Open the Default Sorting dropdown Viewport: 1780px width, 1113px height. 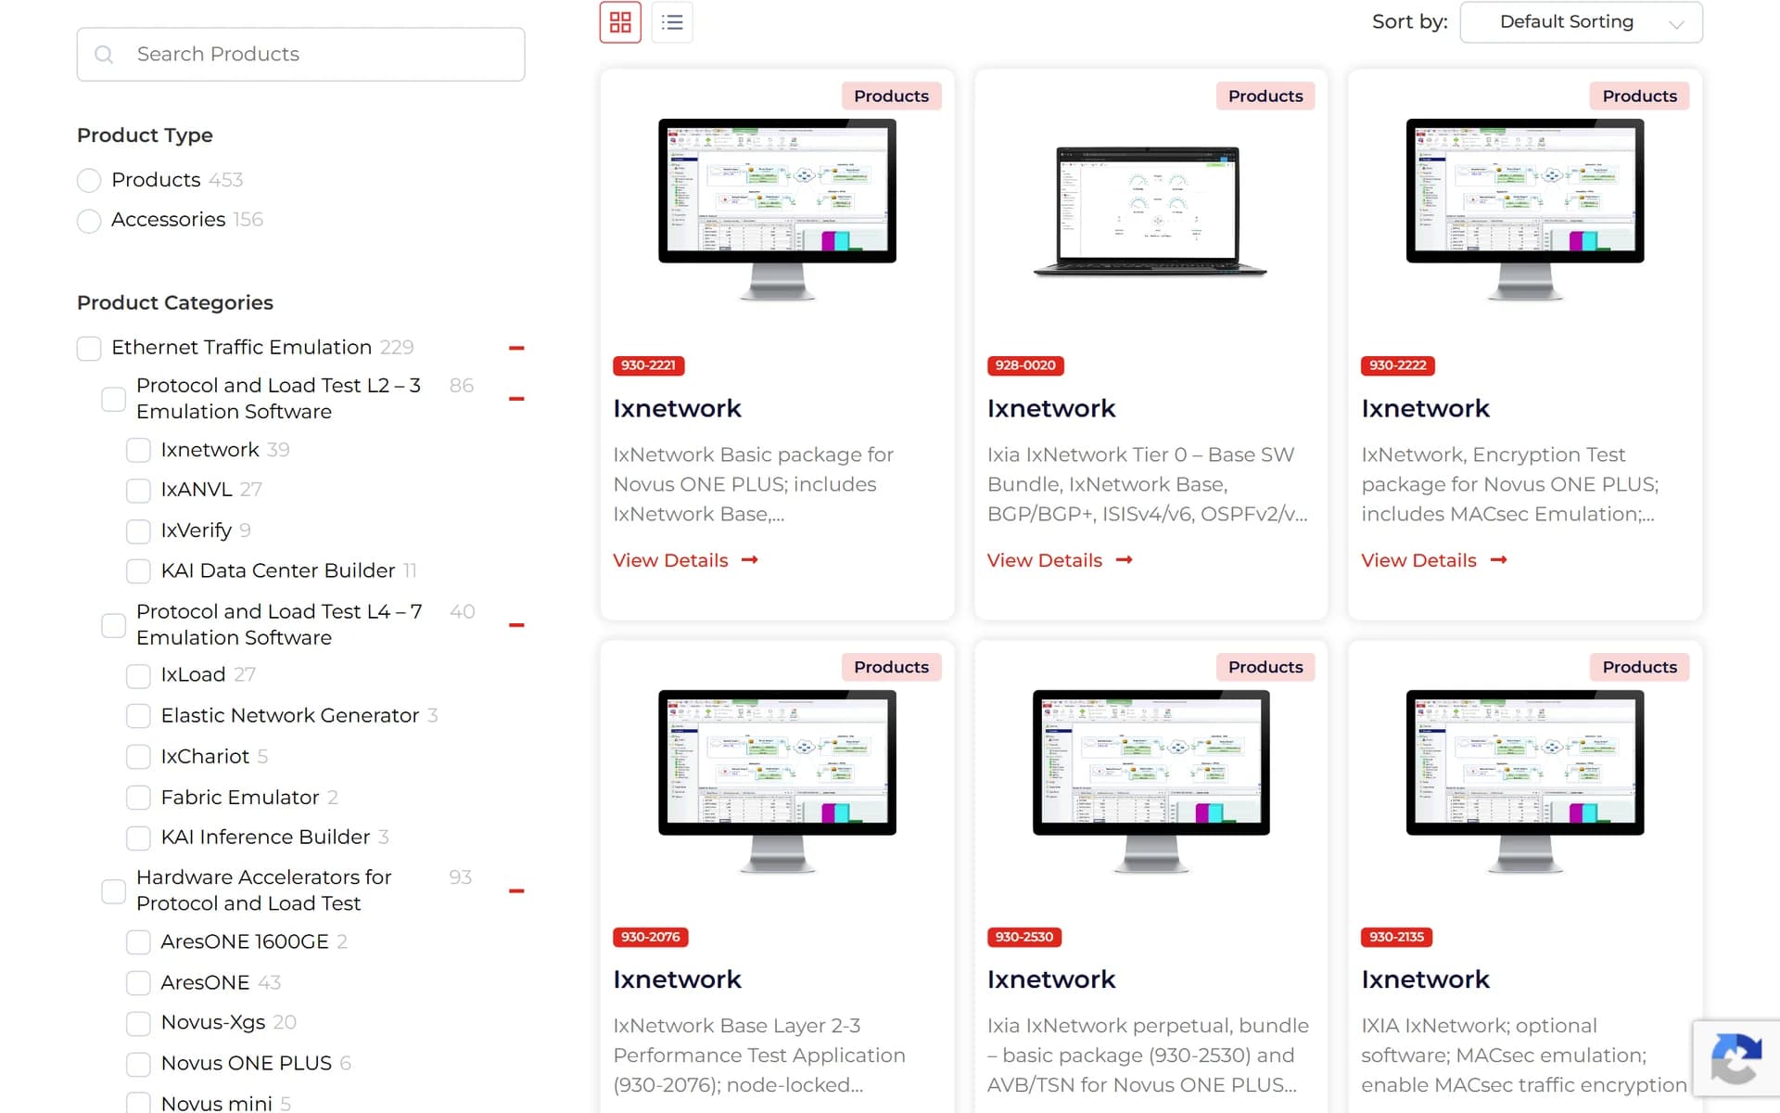[x=1581, y=22]
